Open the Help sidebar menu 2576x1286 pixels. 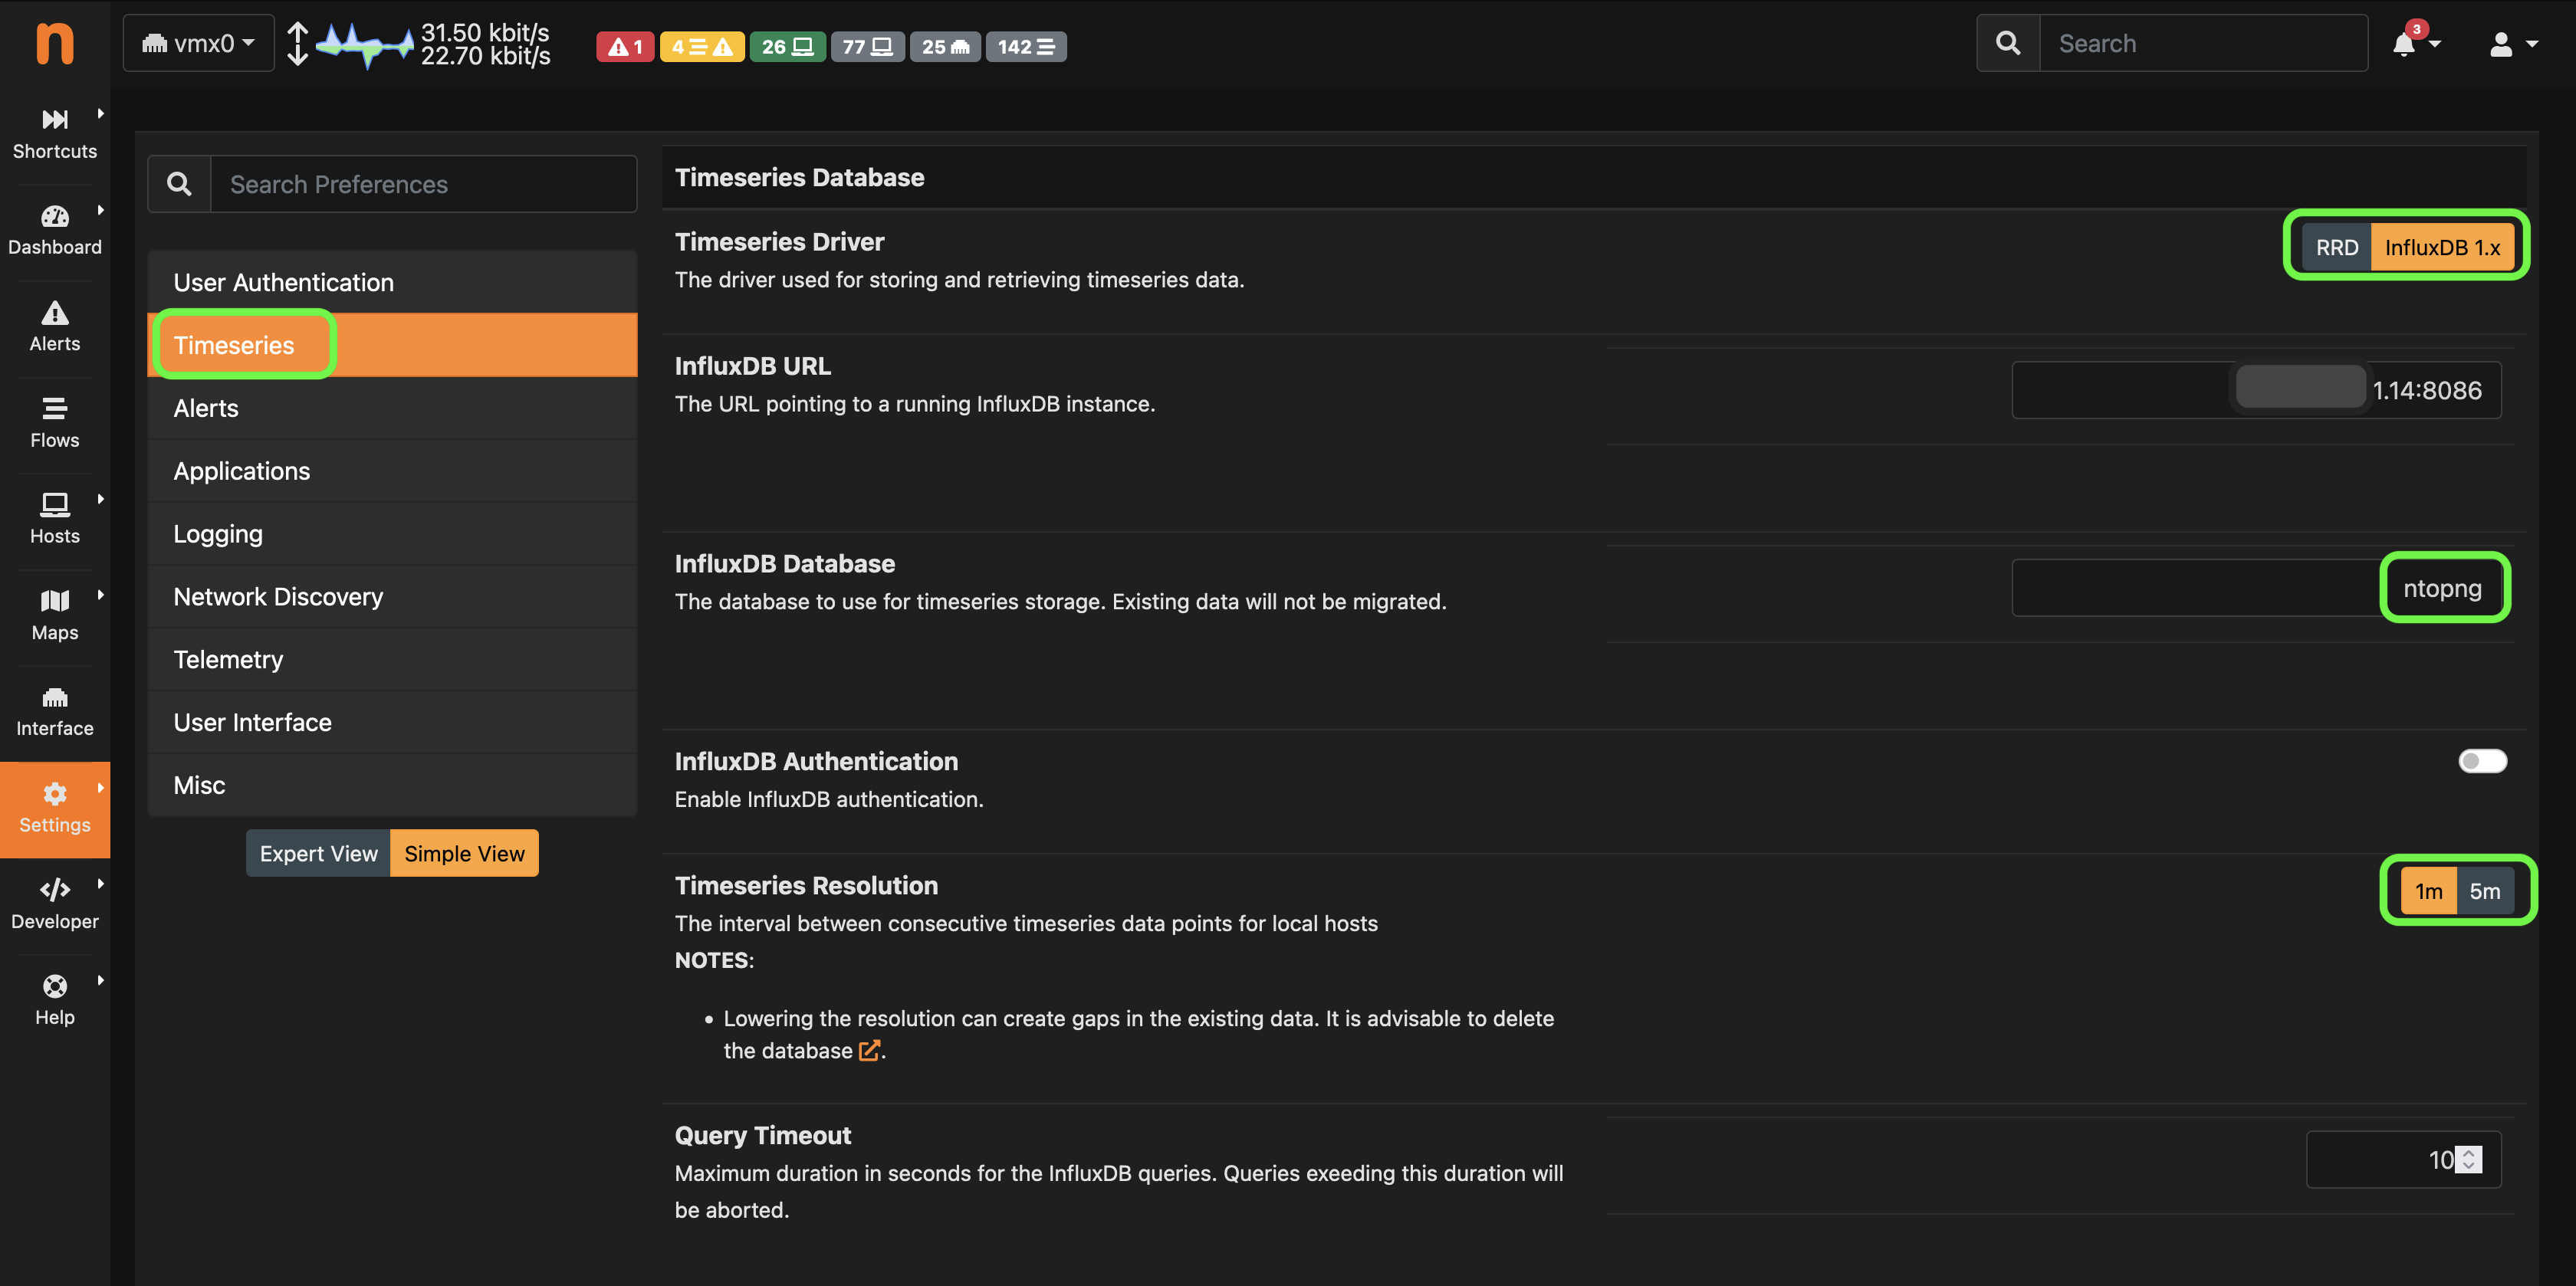[55, 1000]
